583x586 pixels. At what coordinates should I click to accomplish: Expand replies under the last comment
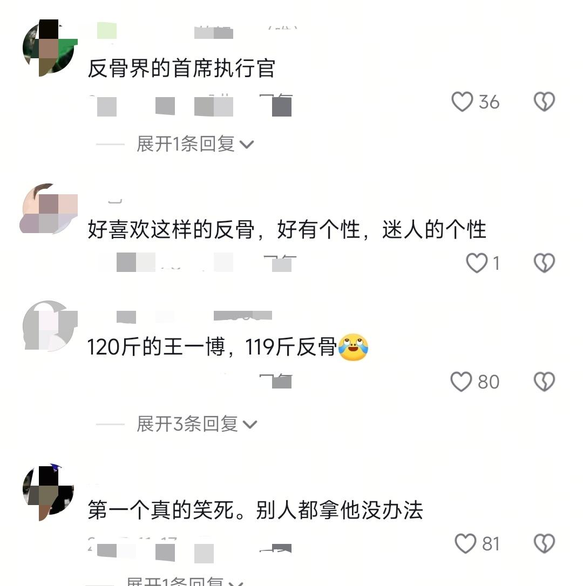pos(185,581)
